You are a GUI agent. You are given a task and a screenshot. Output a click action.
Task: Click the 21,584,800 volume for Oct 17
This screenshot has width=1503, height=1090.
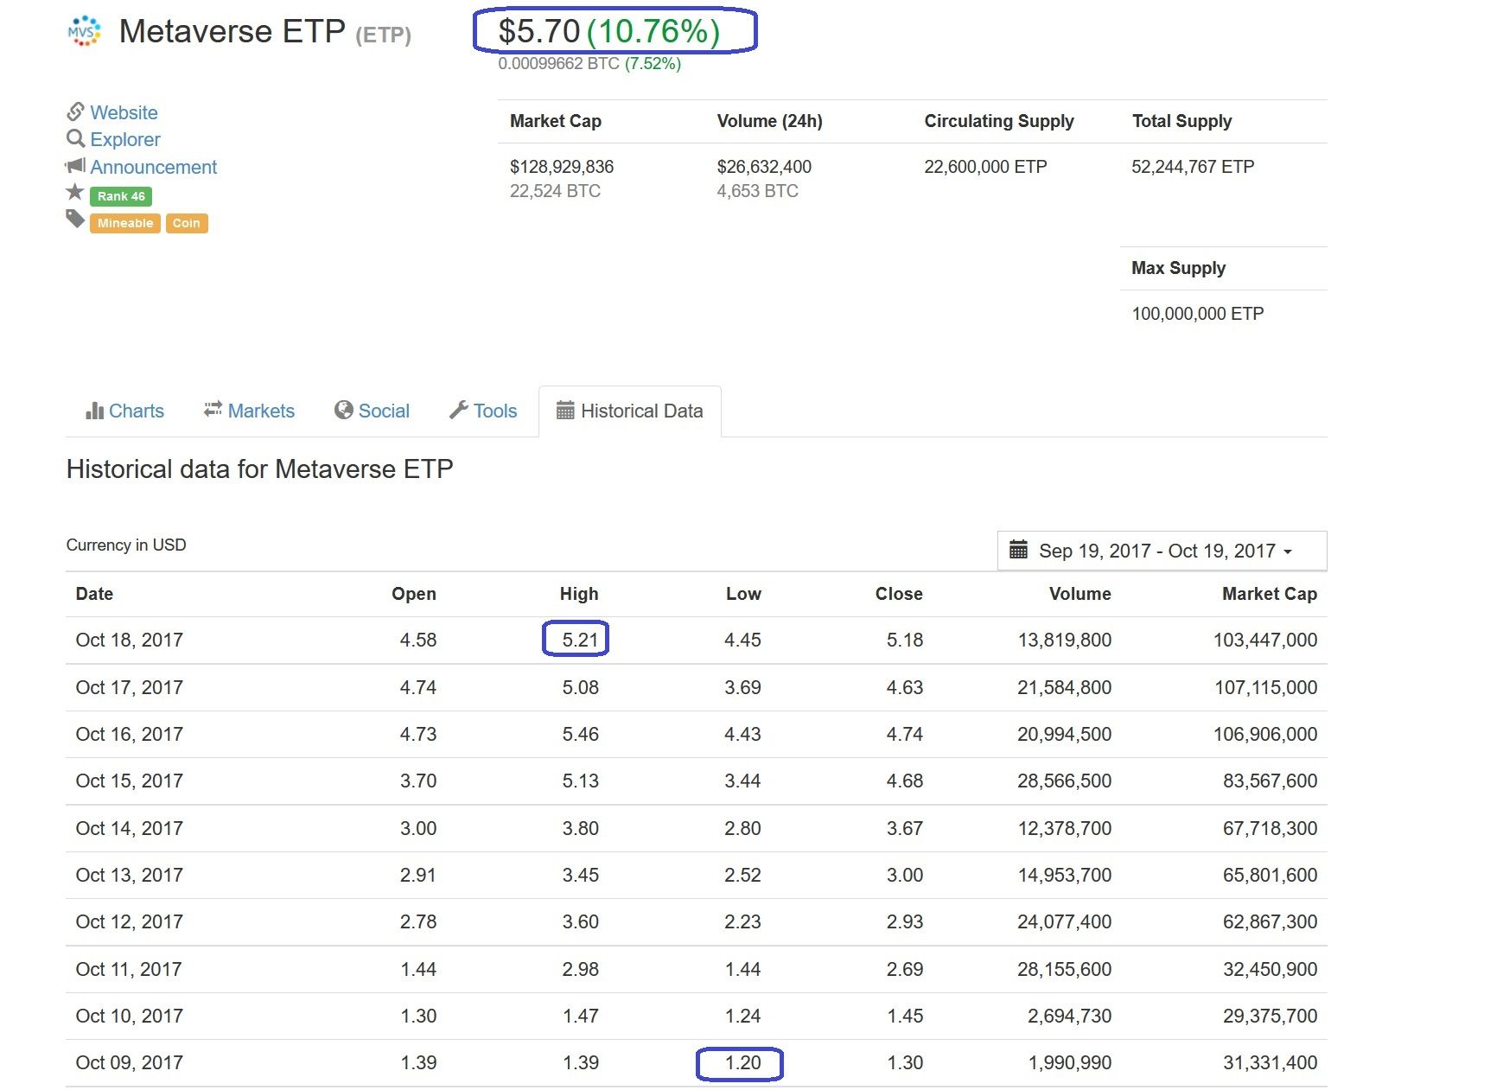click(x=1065, y=688)
